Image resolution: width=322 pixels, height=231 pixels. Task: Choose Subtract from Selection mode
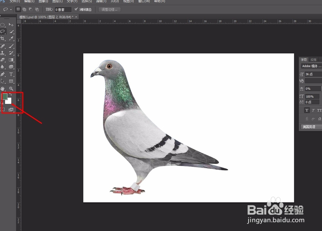coord(31,9)
